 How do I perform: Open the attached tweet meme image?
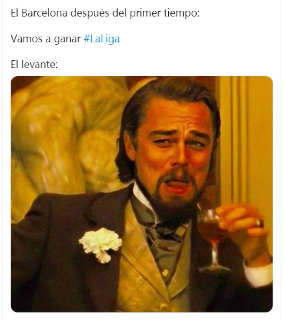point(142,194)
